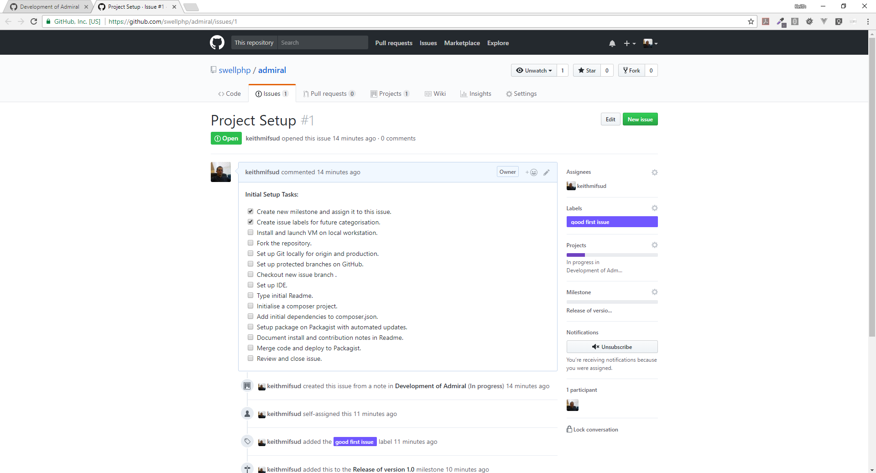876x473 pixels.
Task: Check 'Set up protected branches on GitHub' task
Action: pos(250,264)
